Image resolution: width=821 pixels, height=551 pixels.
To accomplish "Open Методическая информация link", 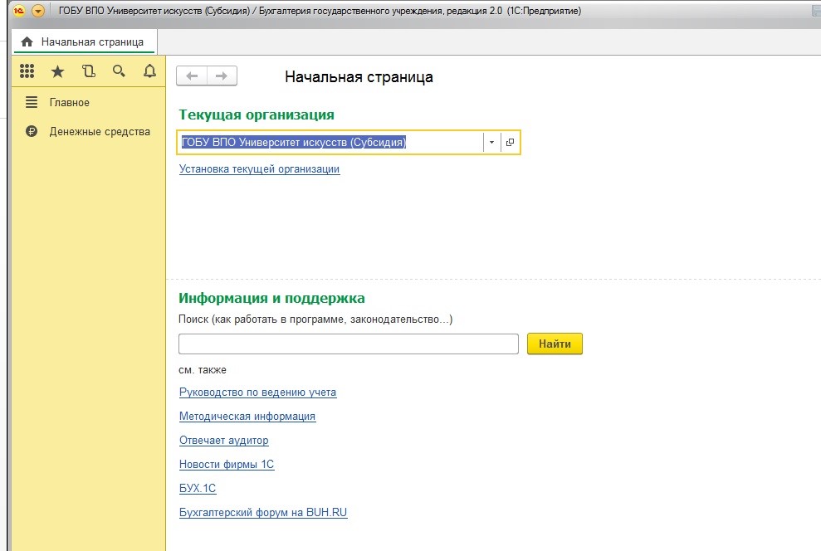I will [x=247, y=417].
